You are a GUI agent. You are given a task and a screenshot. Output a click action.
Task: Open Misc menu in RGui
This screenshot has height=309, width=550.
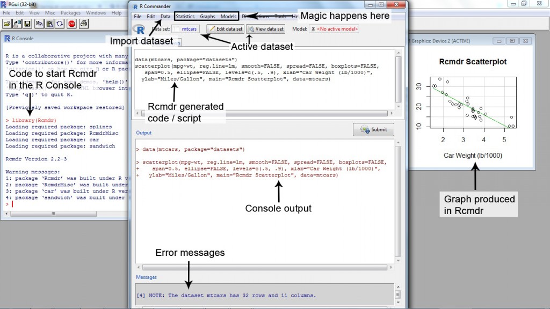pyautogui.click(x=50, y=13)
